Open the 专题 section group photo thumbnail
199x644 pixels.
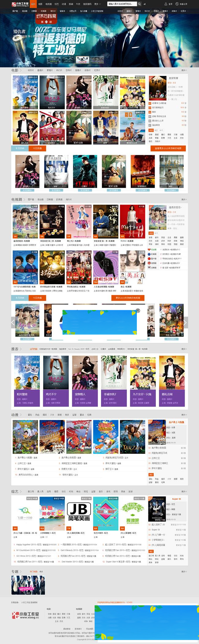(x=28, y=585)
